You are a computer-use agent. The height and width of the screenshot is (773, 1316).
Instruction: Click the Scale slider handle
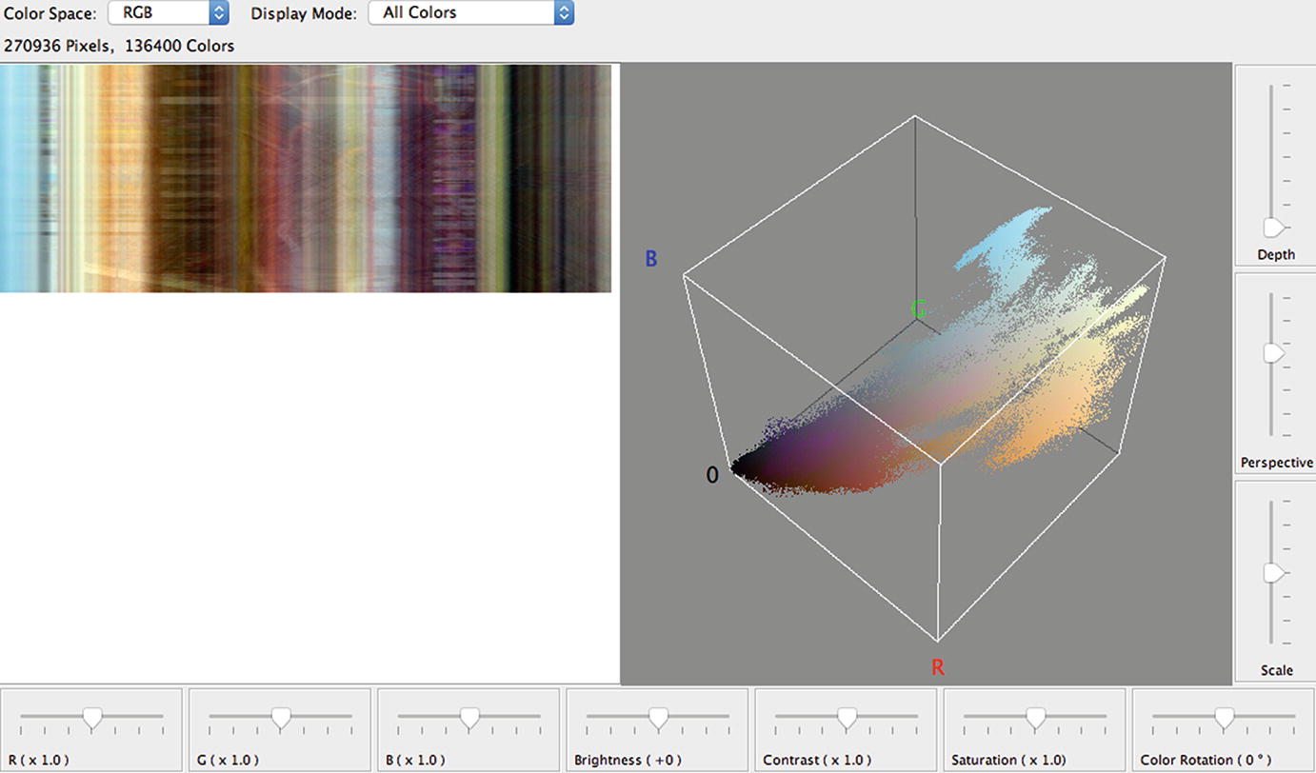point(1274,572)
